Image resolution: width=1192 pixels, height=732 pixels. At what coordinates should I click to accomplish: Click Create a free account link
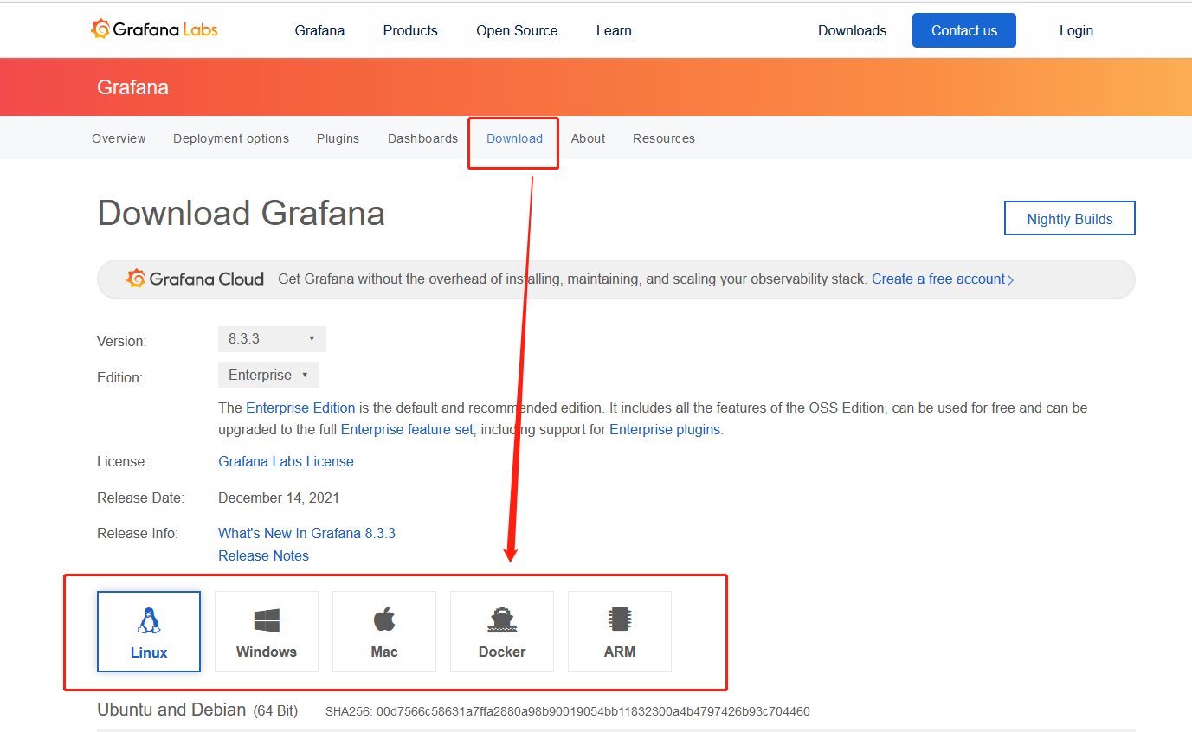[939, 279]
